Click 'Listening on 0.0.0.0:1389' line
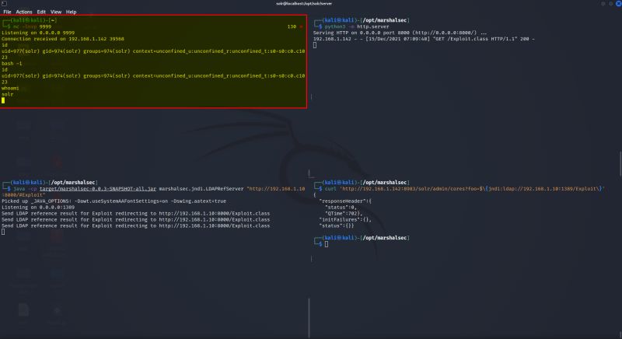The height and width of the screenshot is (339, 622). [38, 208]
